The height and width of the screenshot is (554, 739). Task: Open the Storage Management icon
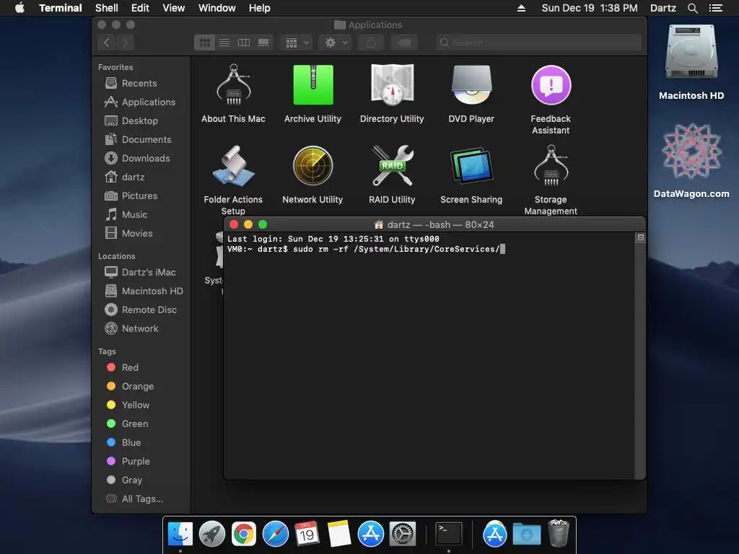[x=551, y=166]
